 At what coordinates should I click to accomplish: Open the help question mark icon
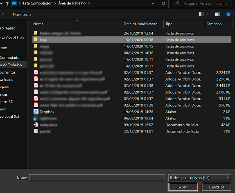[228, 14]
